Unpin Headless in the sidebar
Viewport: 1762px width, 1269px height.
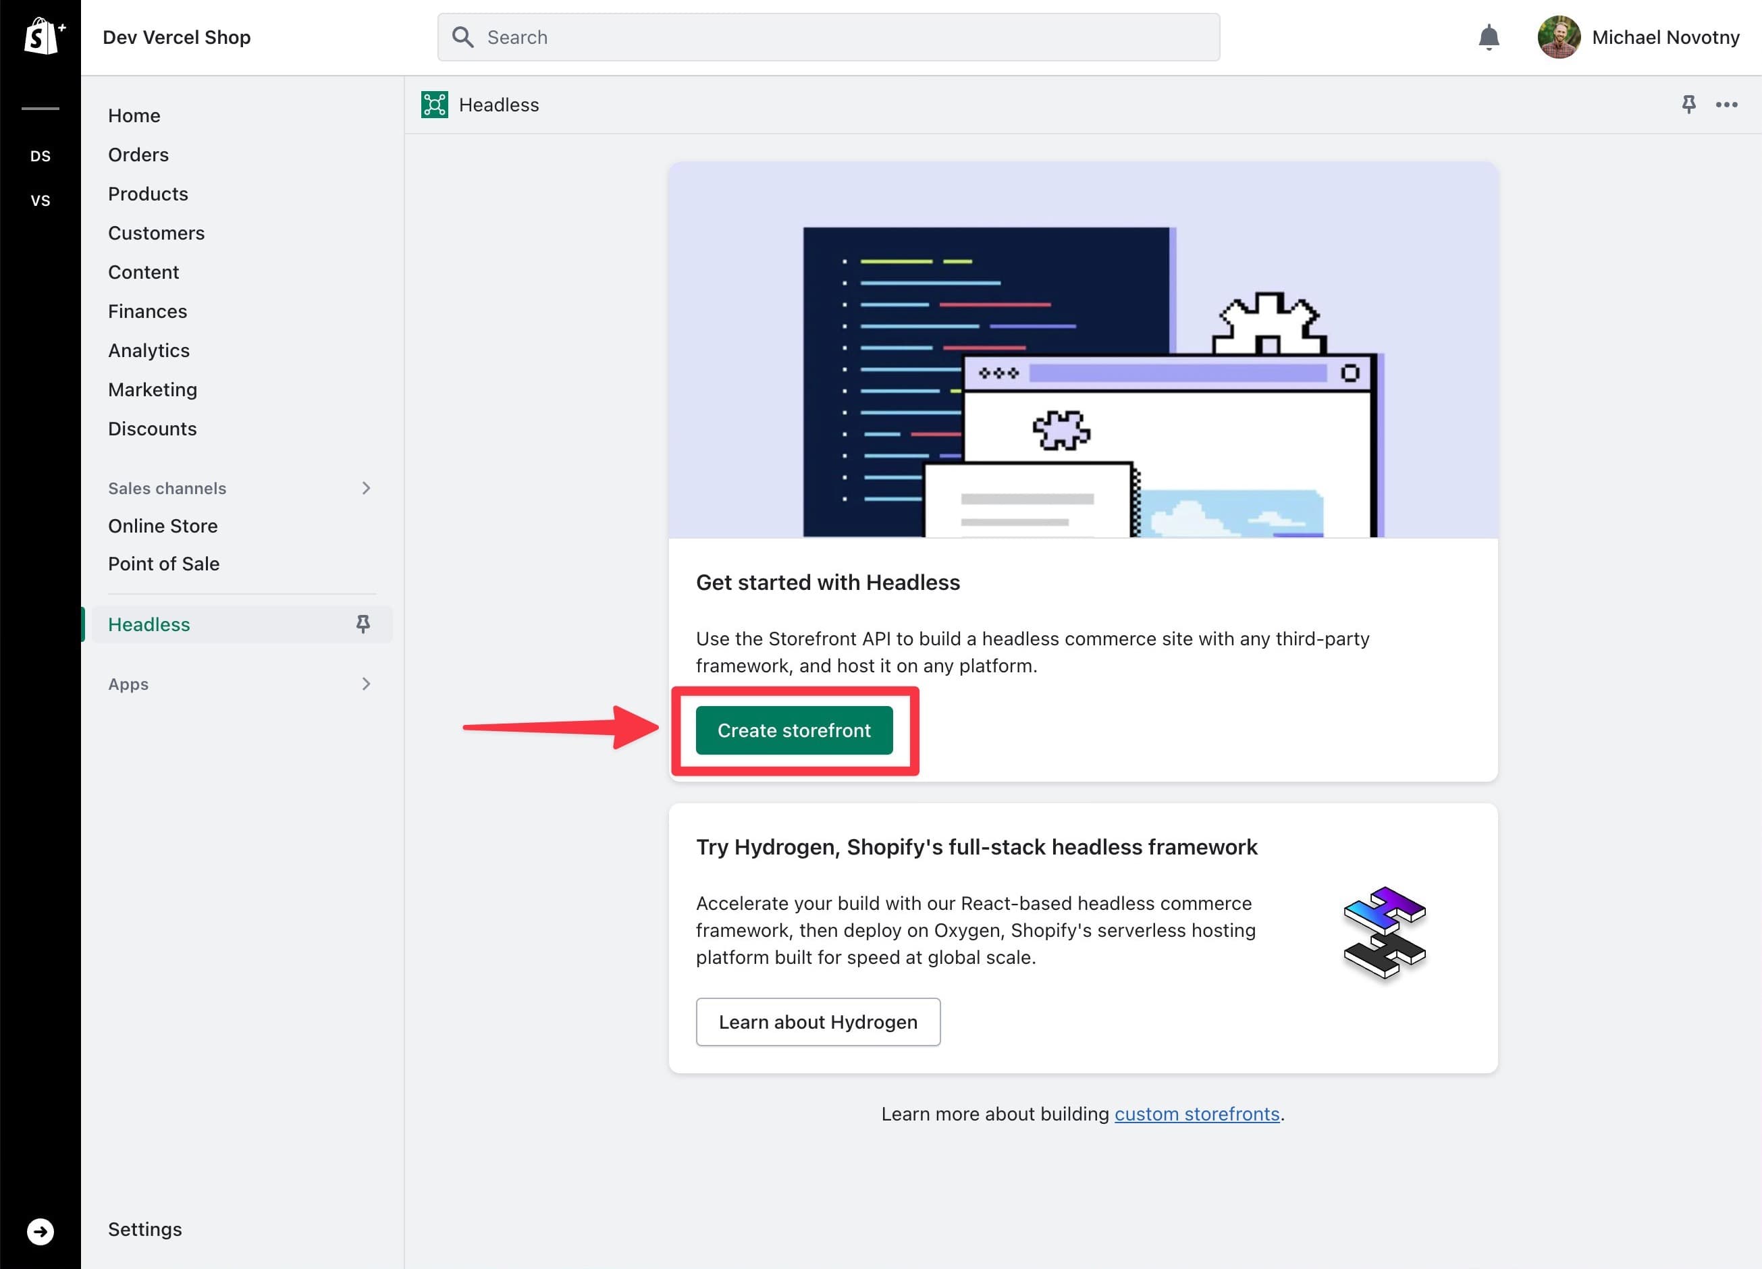363,624
